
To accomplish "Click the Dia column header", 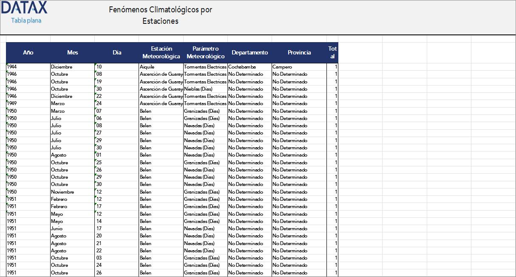I will [117, 53].
